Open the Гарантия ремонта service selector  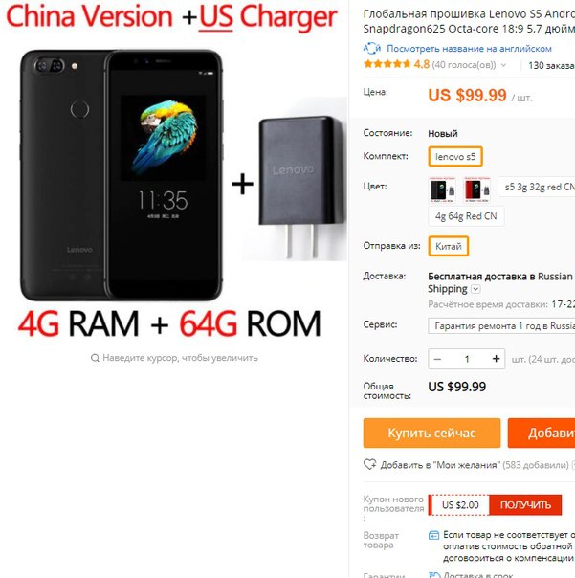coord(501,326)
